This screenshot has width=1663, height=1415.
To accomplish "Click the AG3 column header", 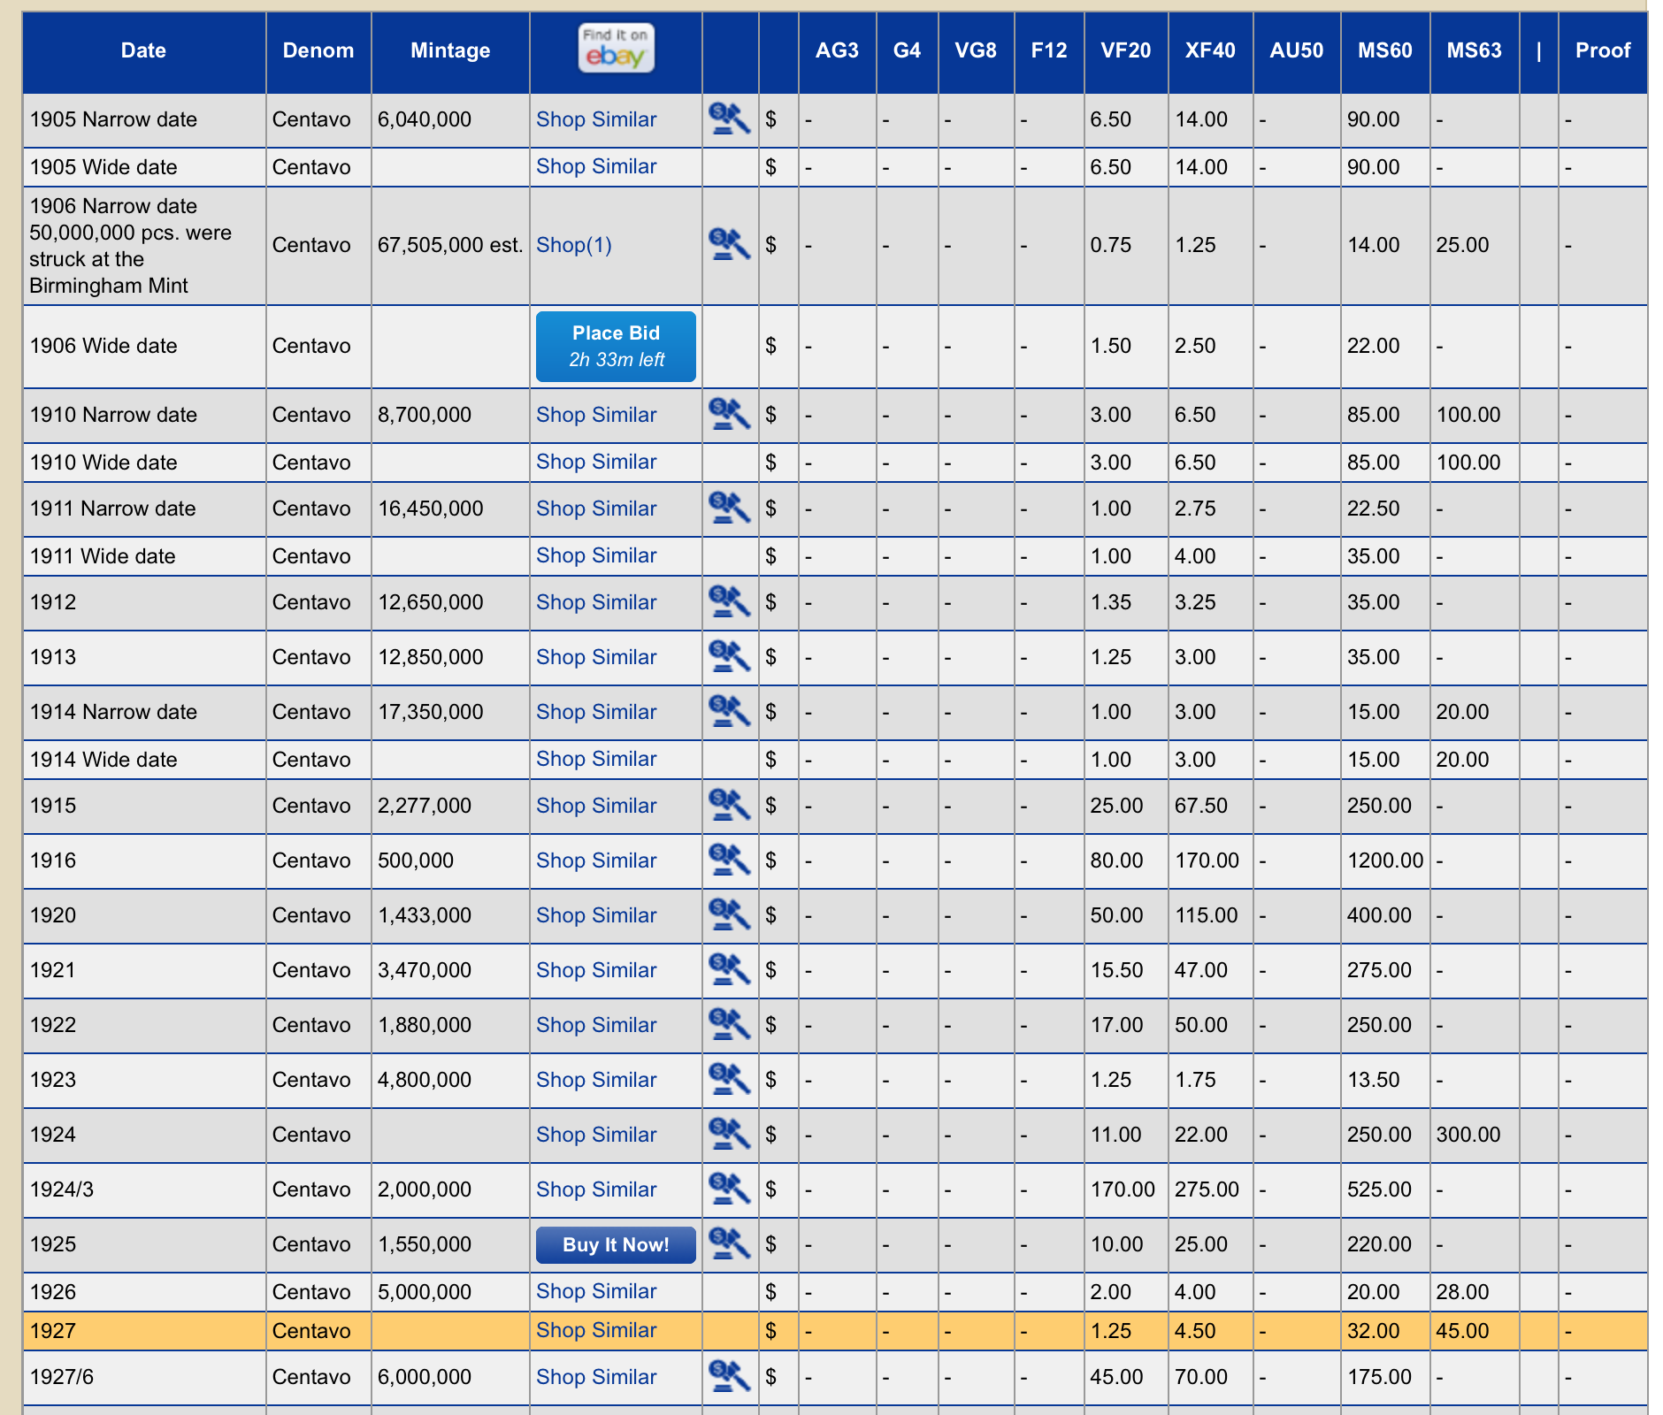I will point(837,50).
